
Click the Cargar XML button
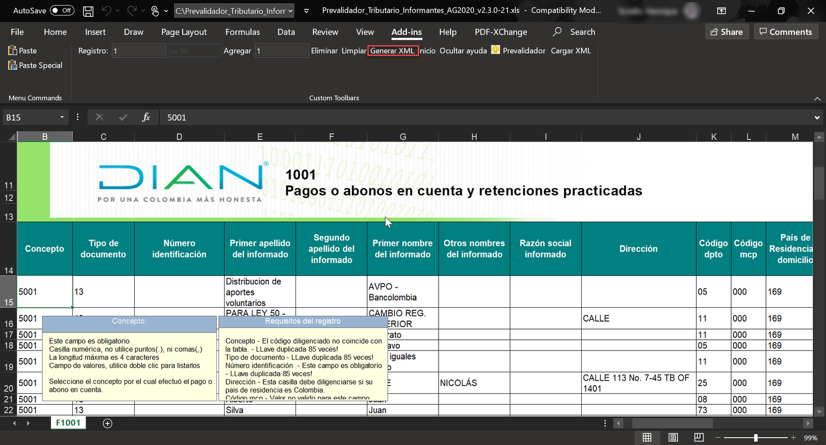pos(571,51)
